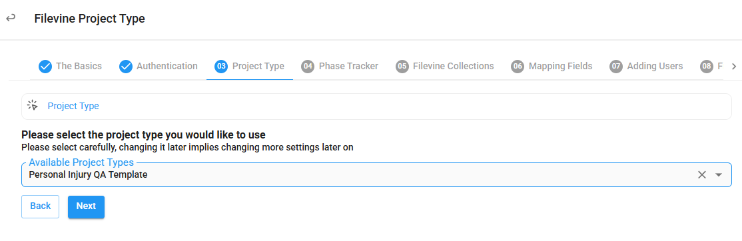This screenshot has height=241, width=742.
Task: Click the cursor click icon in the Project Type panel
Action: [x=32, y=105]
